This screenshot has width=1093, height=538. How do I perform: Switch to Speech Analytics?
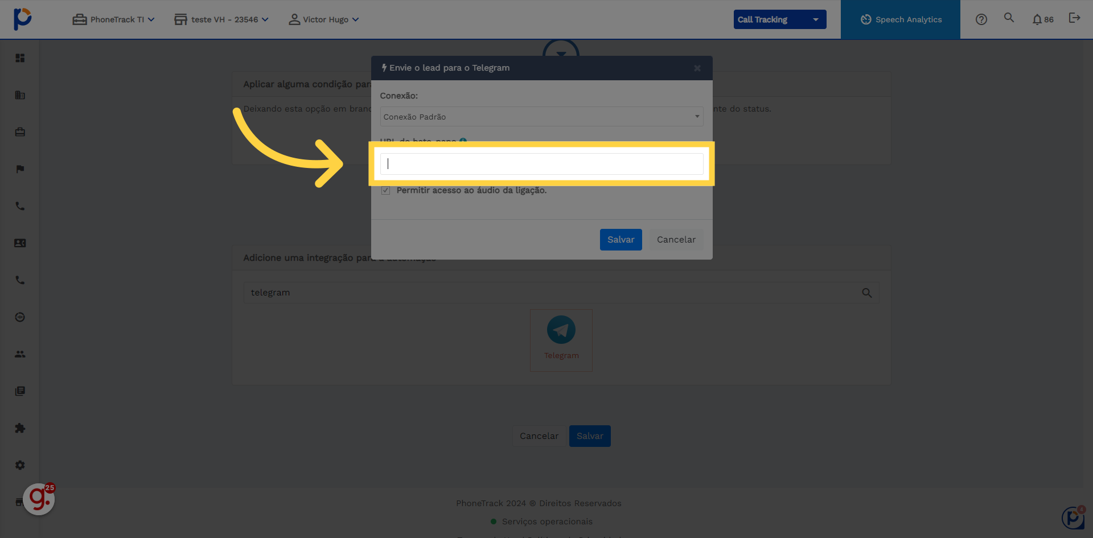pos(901,19)
